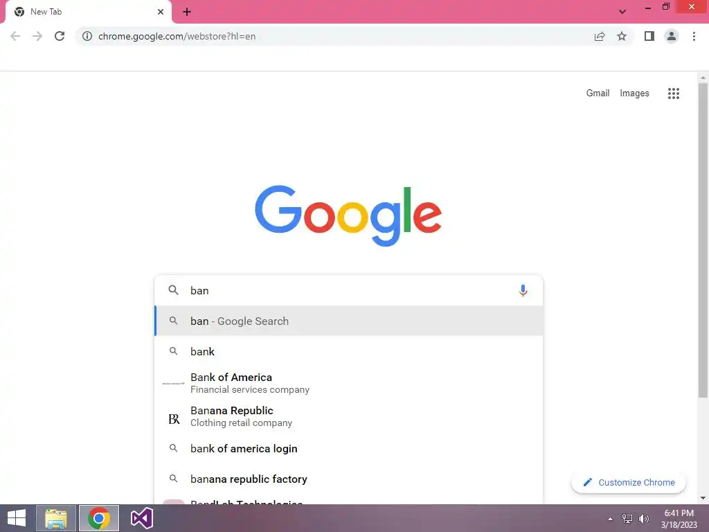This screenshot has height=532, width=709.
Task: Choose the Bank of America suggestion
Action: pos(349,383)
